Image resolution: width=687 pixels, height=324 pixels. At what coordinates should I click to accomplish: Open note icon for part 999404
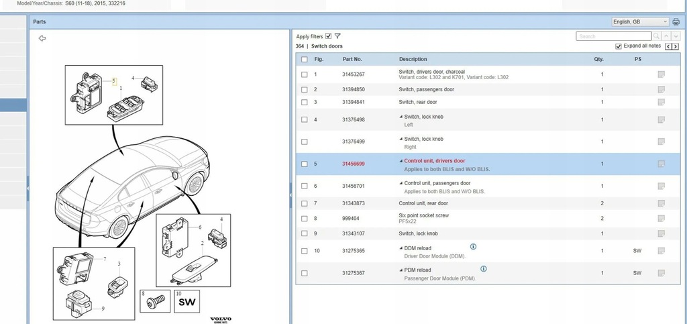661,219
